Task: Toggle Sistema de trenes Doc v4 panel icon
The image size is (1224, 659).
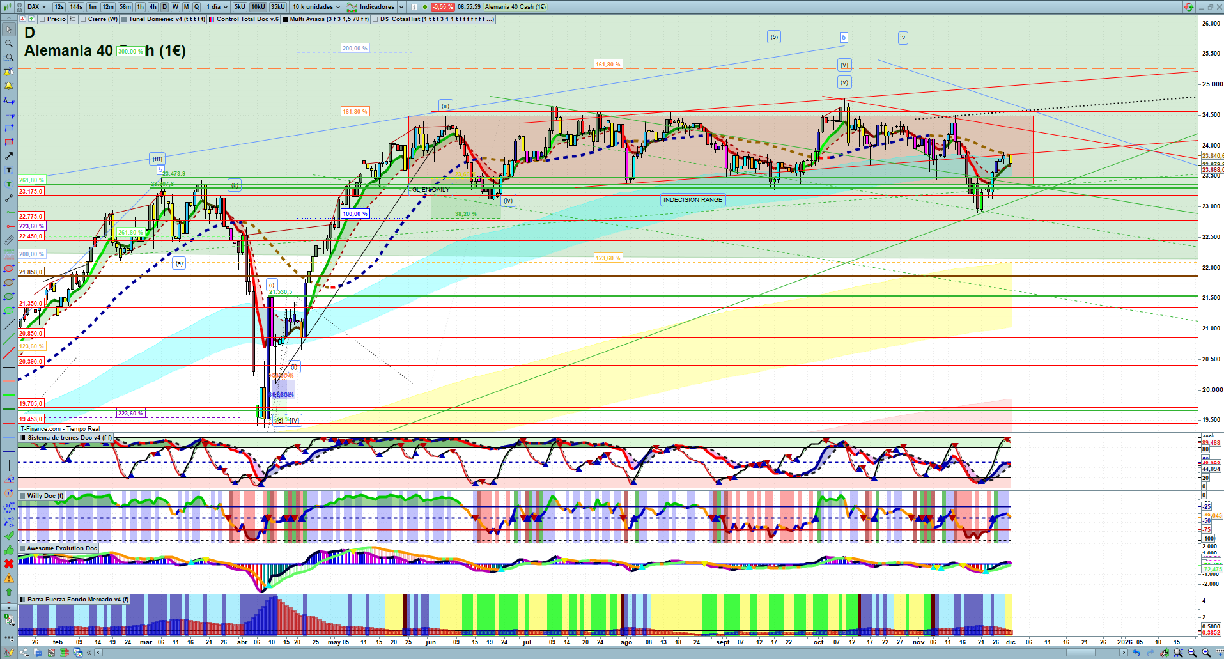Action: [x=23, y=438]
